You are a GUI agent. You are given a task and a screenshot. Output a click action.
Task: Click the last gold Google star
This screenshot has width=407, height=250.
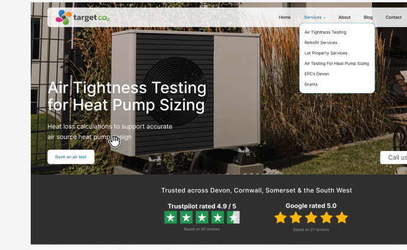342,218
